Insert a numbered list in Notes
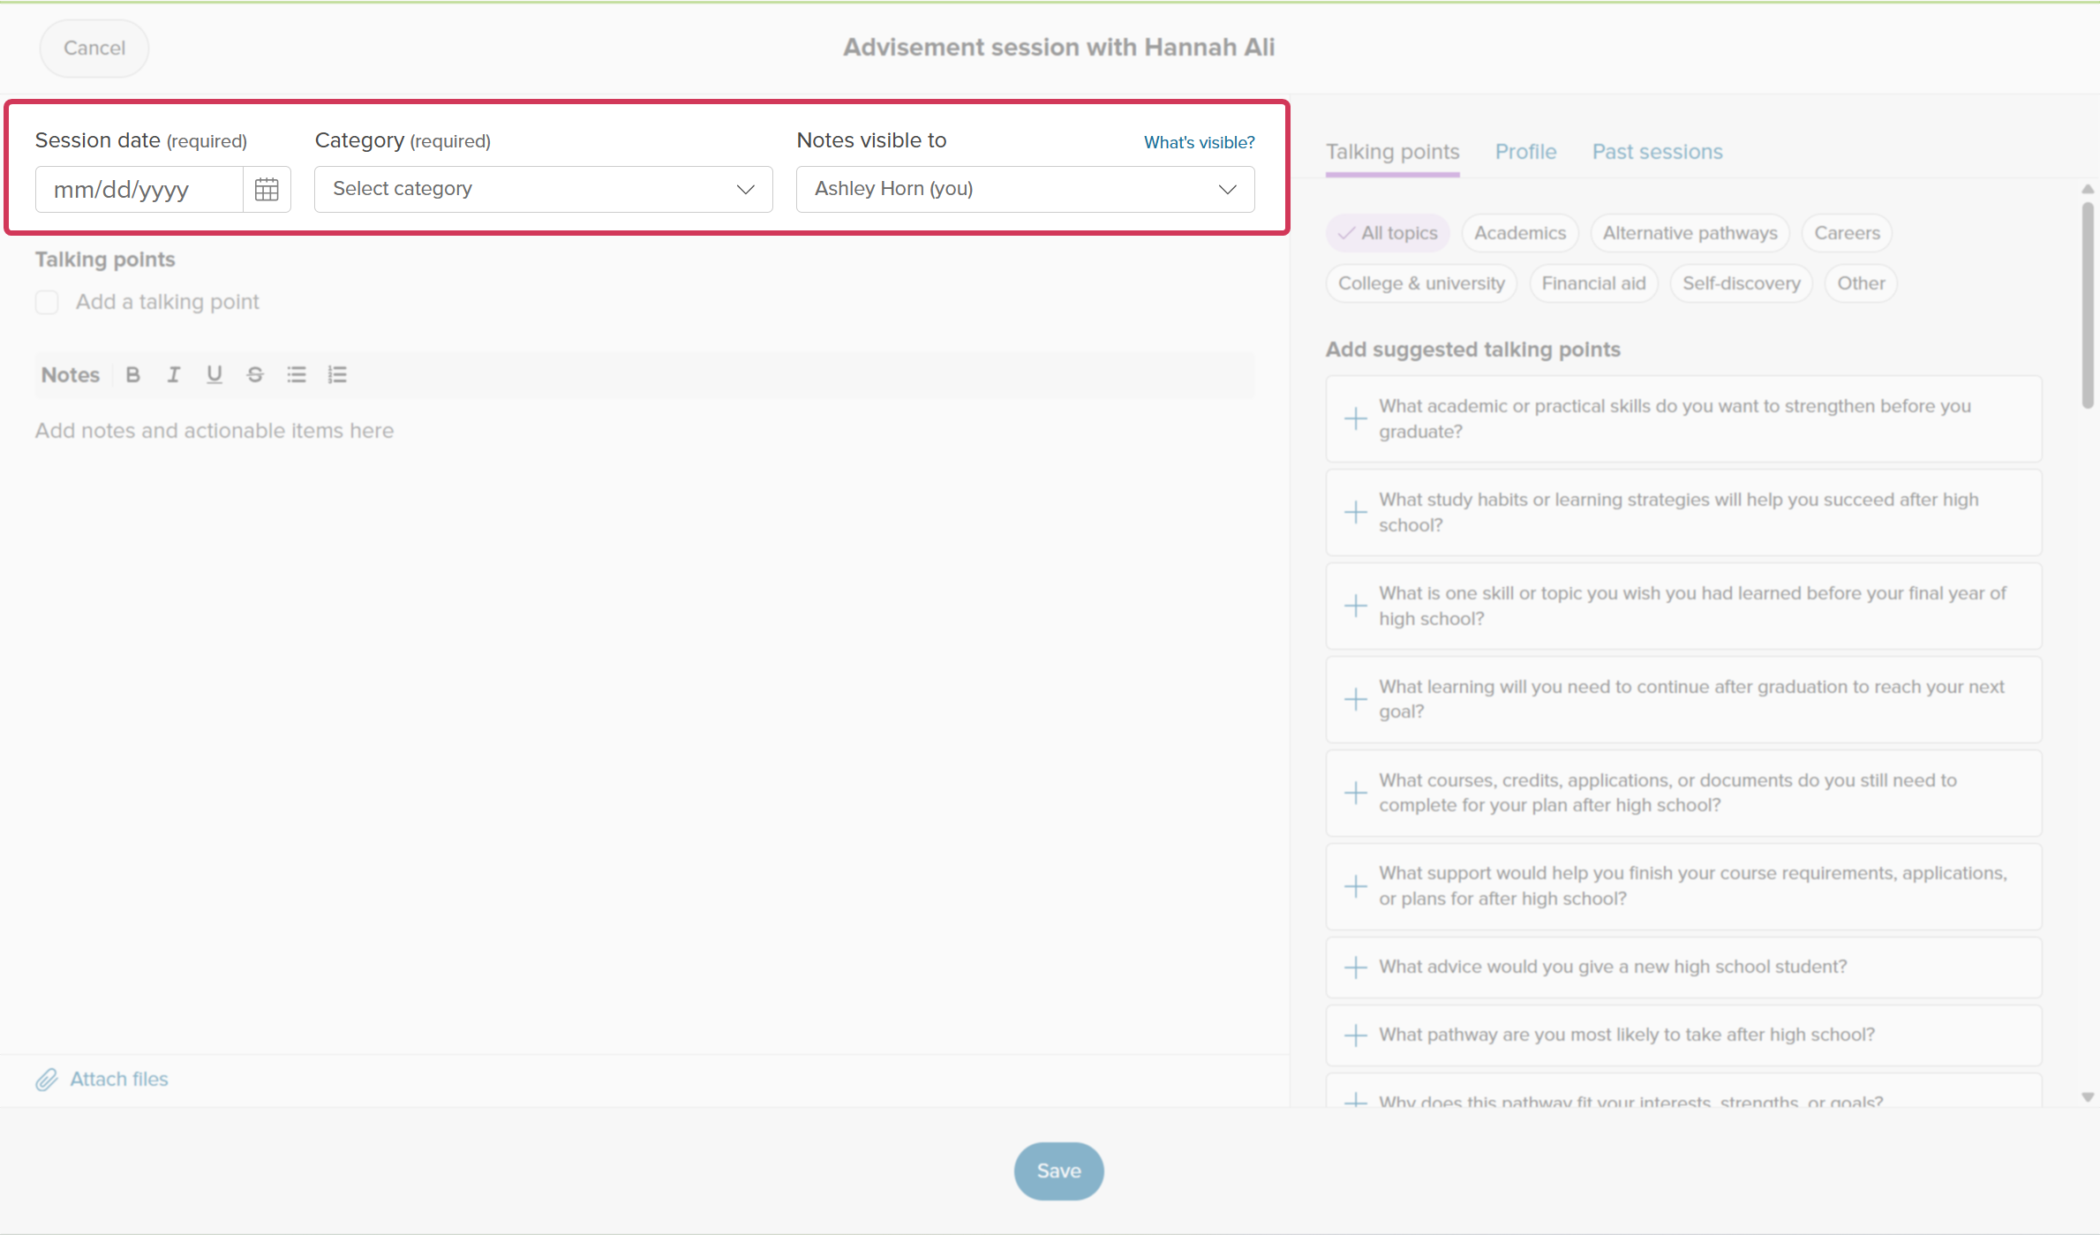Image resolution: width=2100 pixels, height=1235 pixels. [337, 375]
